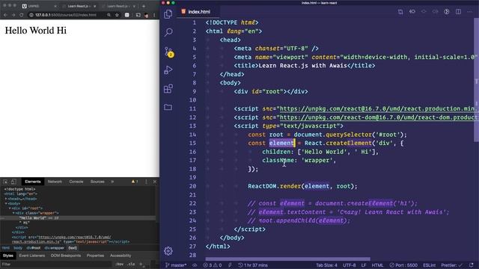Open the editor More Actions ellipsis

tap(470, 12)
